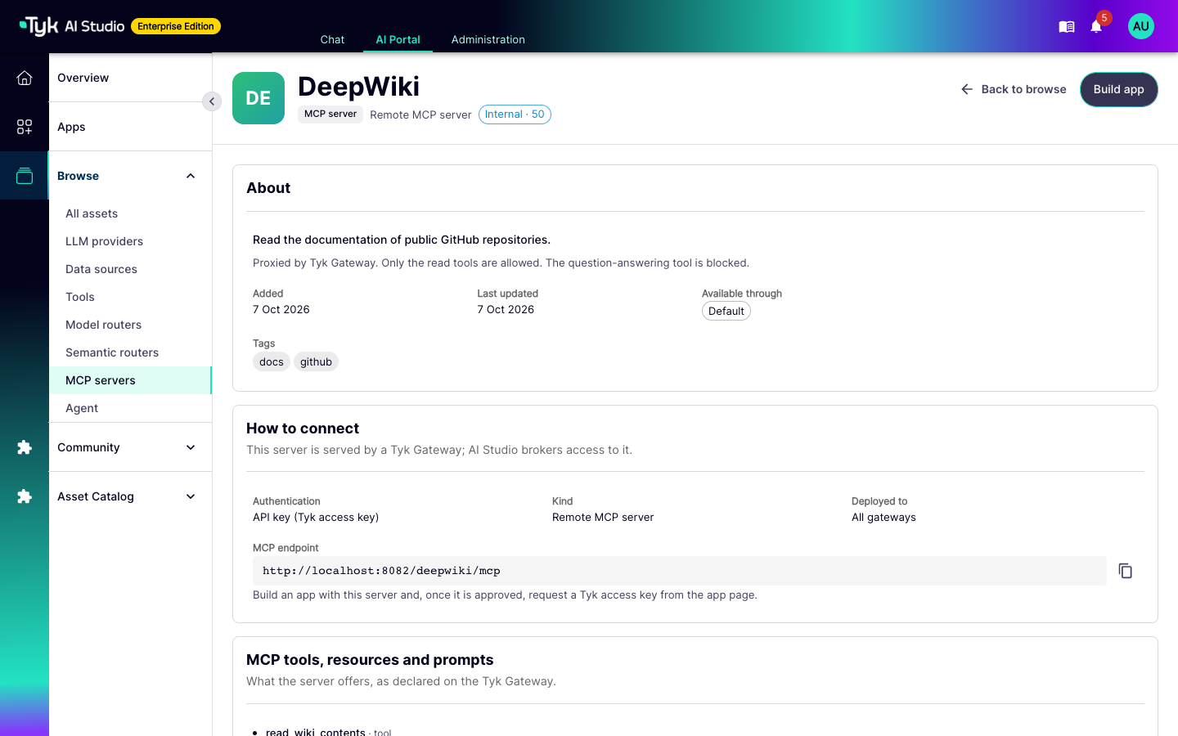The image size is (1178, 736).
Task: Click the Build app button
Action: coord(1119,89)
